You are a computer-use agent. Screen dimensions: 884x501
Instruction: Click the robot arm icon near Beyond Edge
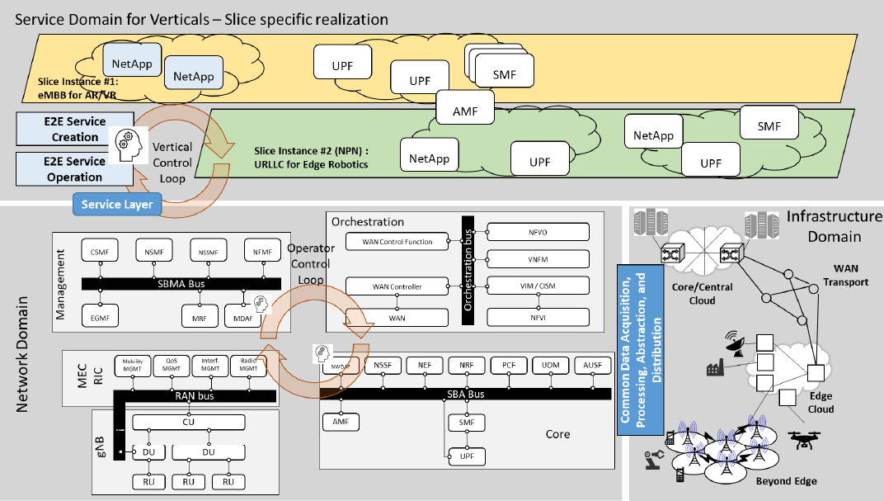(x=653, y=458)
